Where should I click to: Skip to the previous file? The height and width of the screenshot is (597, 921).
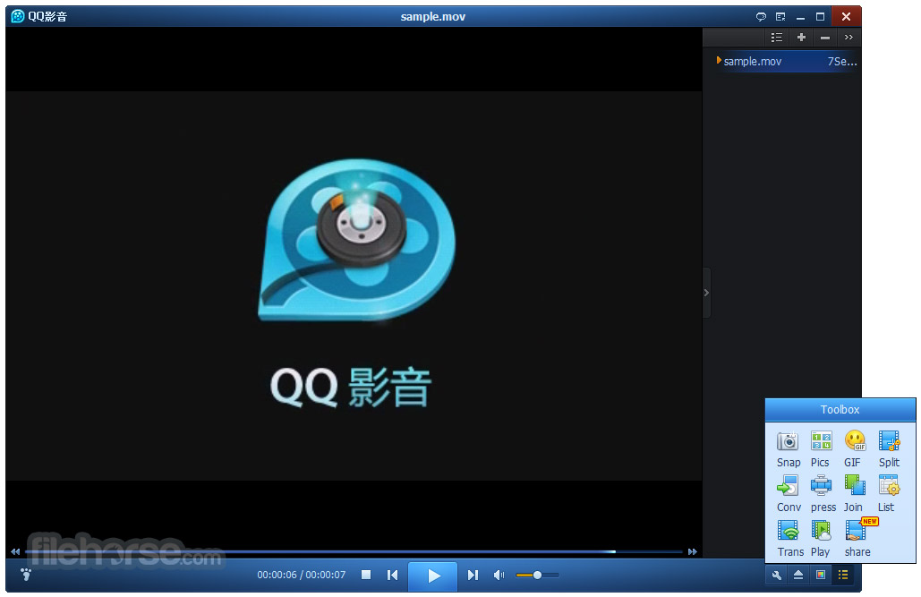(x=392, y=575)
